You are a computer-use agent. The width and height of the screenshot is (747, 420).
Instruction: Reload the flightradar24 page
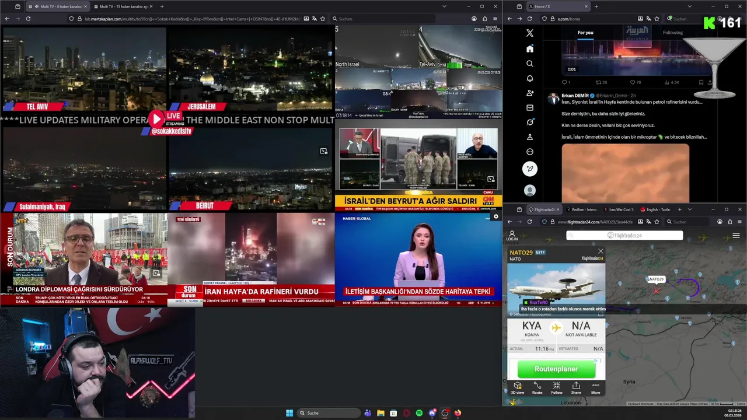pyautogui.click(x=529, y=222)
